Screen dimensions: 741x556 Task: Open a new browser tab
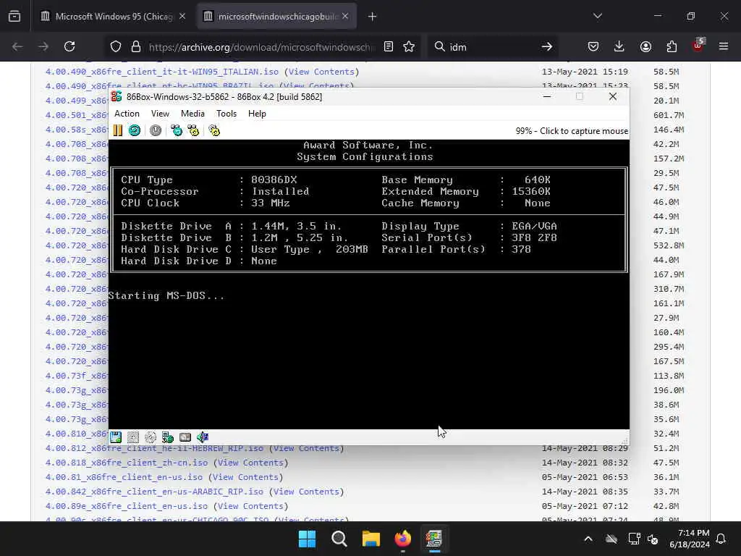[373, 17]
